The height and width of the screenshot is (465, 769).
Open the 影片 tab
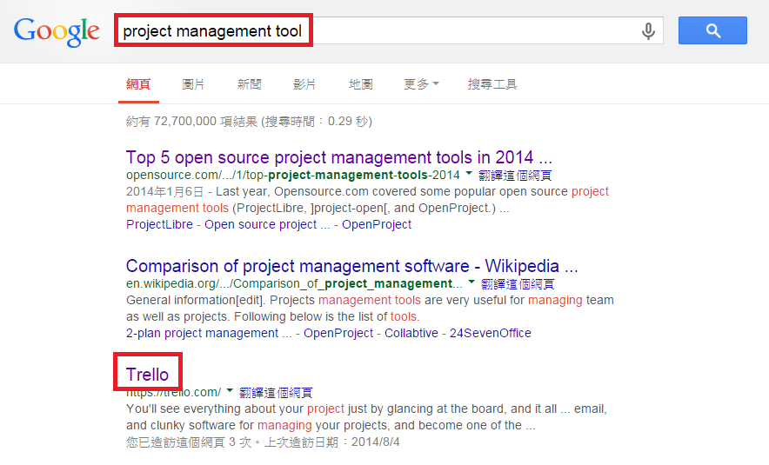pos(304,84)
